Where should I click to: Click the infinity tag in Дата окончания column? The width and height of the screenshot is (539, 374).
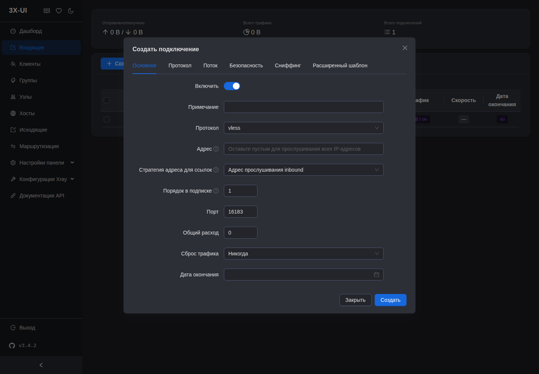pyautogui.click(x=502, y=119)
